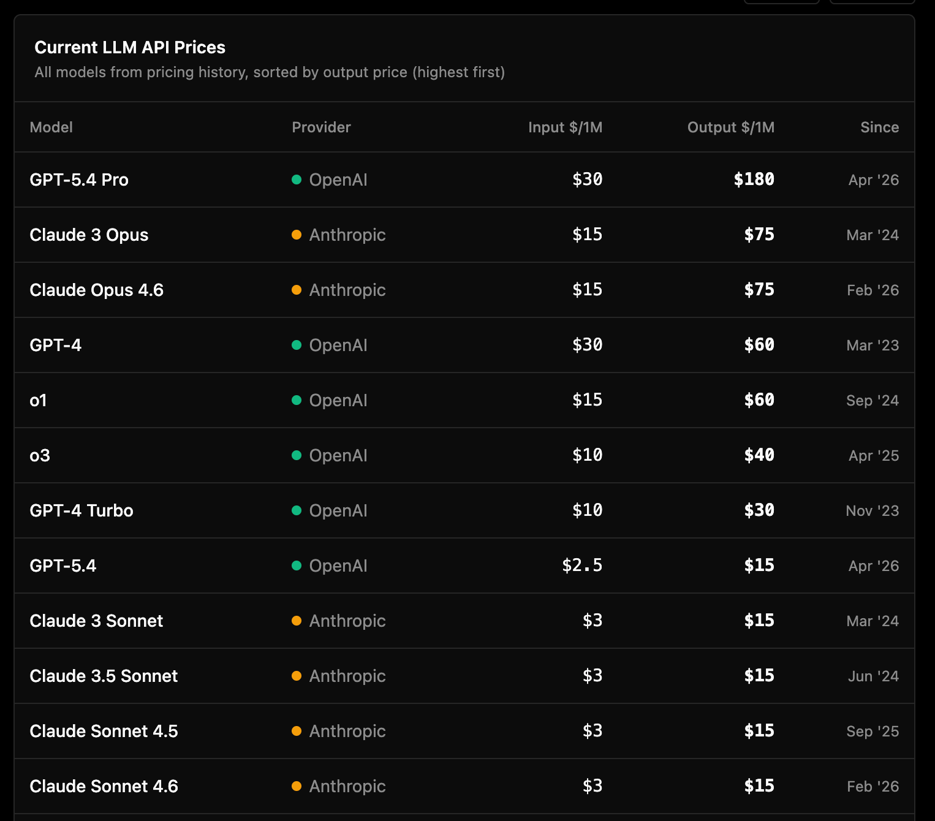The image size is (935, 821).
Task: Click the orange dot next to Claude 3 Opus provider
Action: click(x=297, y=235)
